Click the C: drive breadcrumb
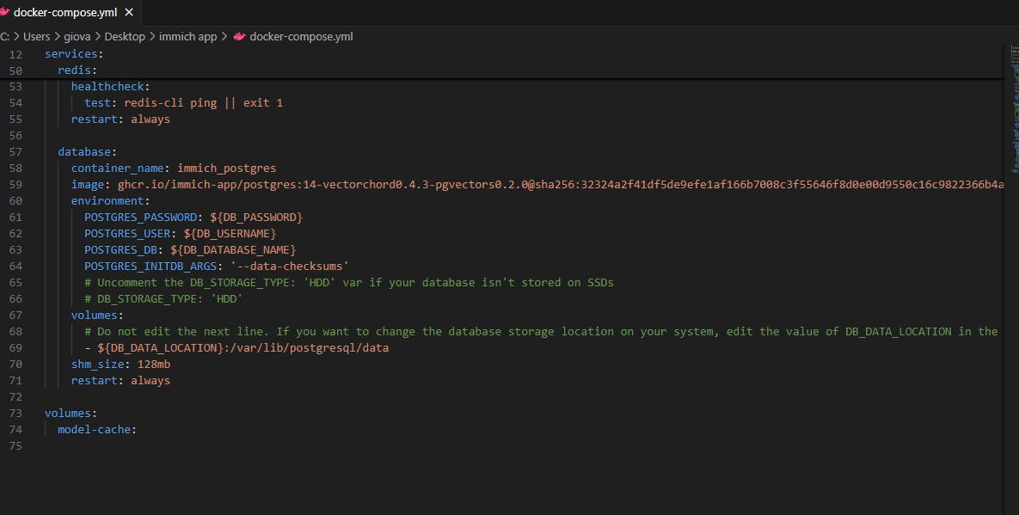Image resolution: width=1019 pixels, height=515 pixels. click(5, 36)
